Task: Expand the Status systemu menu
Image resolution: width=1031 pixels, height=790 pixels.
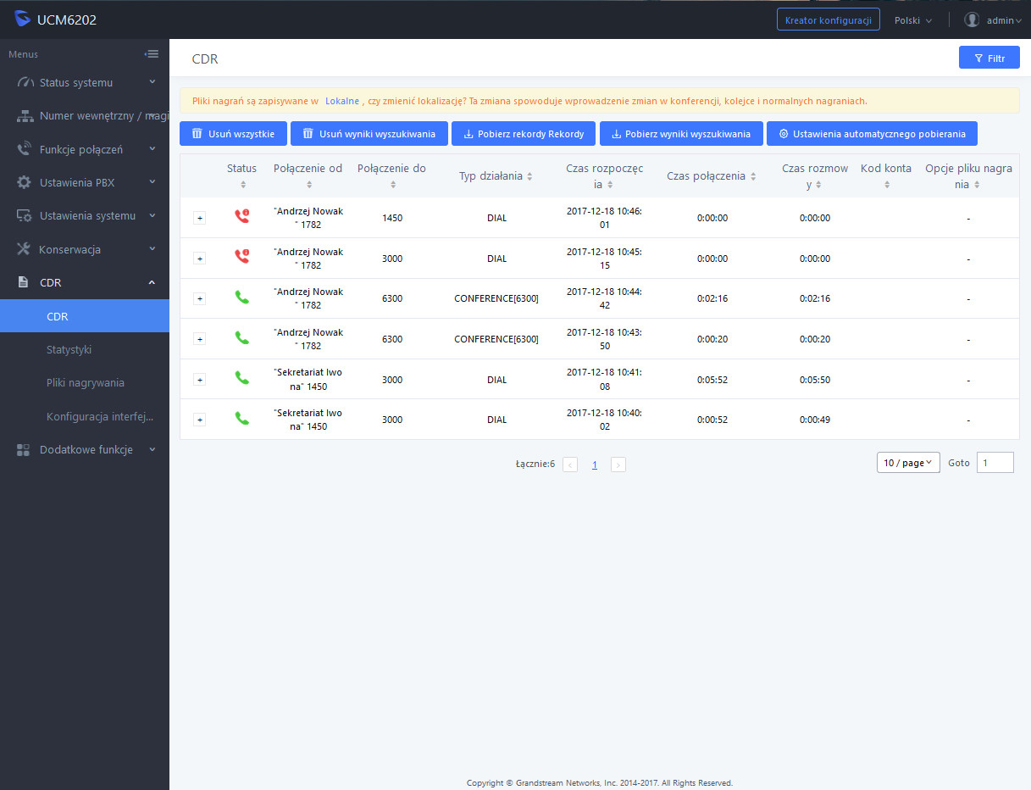Action: [85, 82]
